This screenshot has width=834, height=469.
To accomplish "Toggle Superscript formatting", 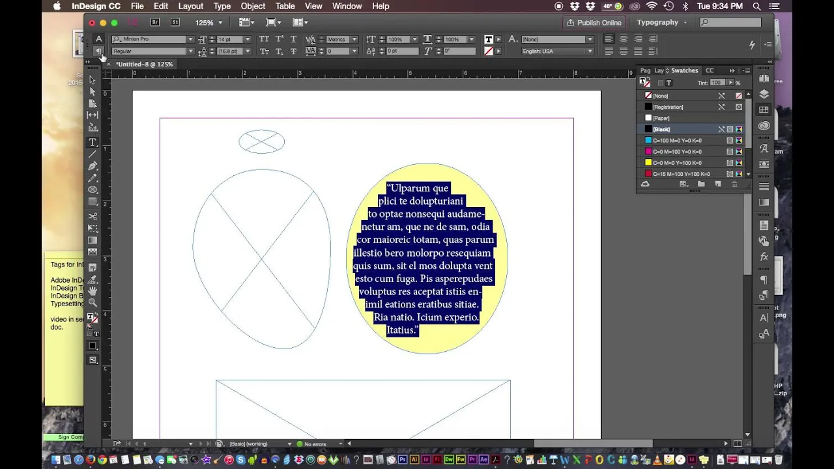I will 279,39.
